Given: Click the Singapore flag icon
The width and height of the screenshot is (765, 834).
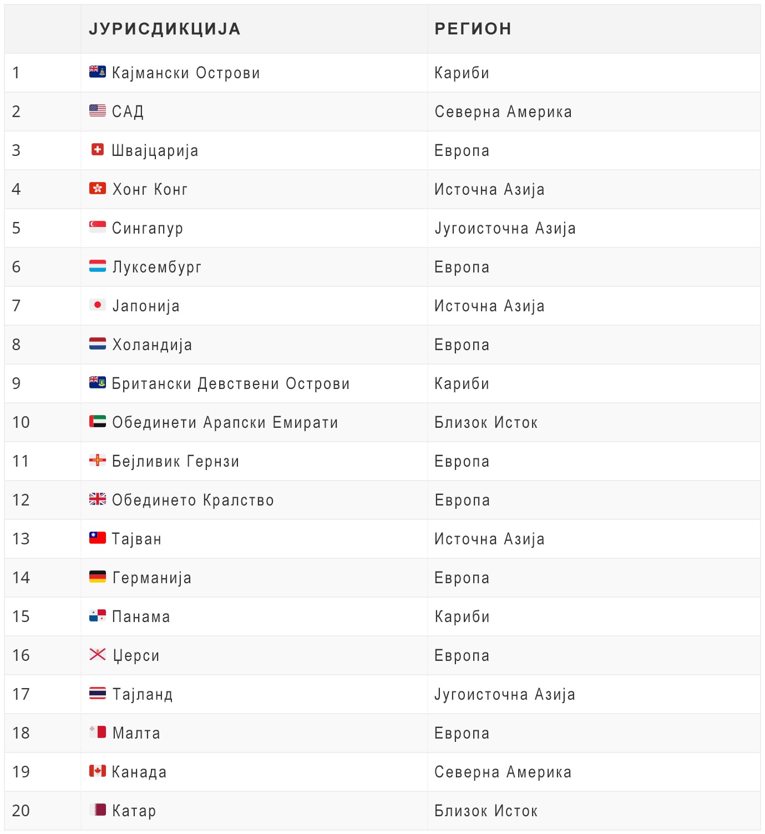Looking at the screenshot, I should click(x=98, y=227).
